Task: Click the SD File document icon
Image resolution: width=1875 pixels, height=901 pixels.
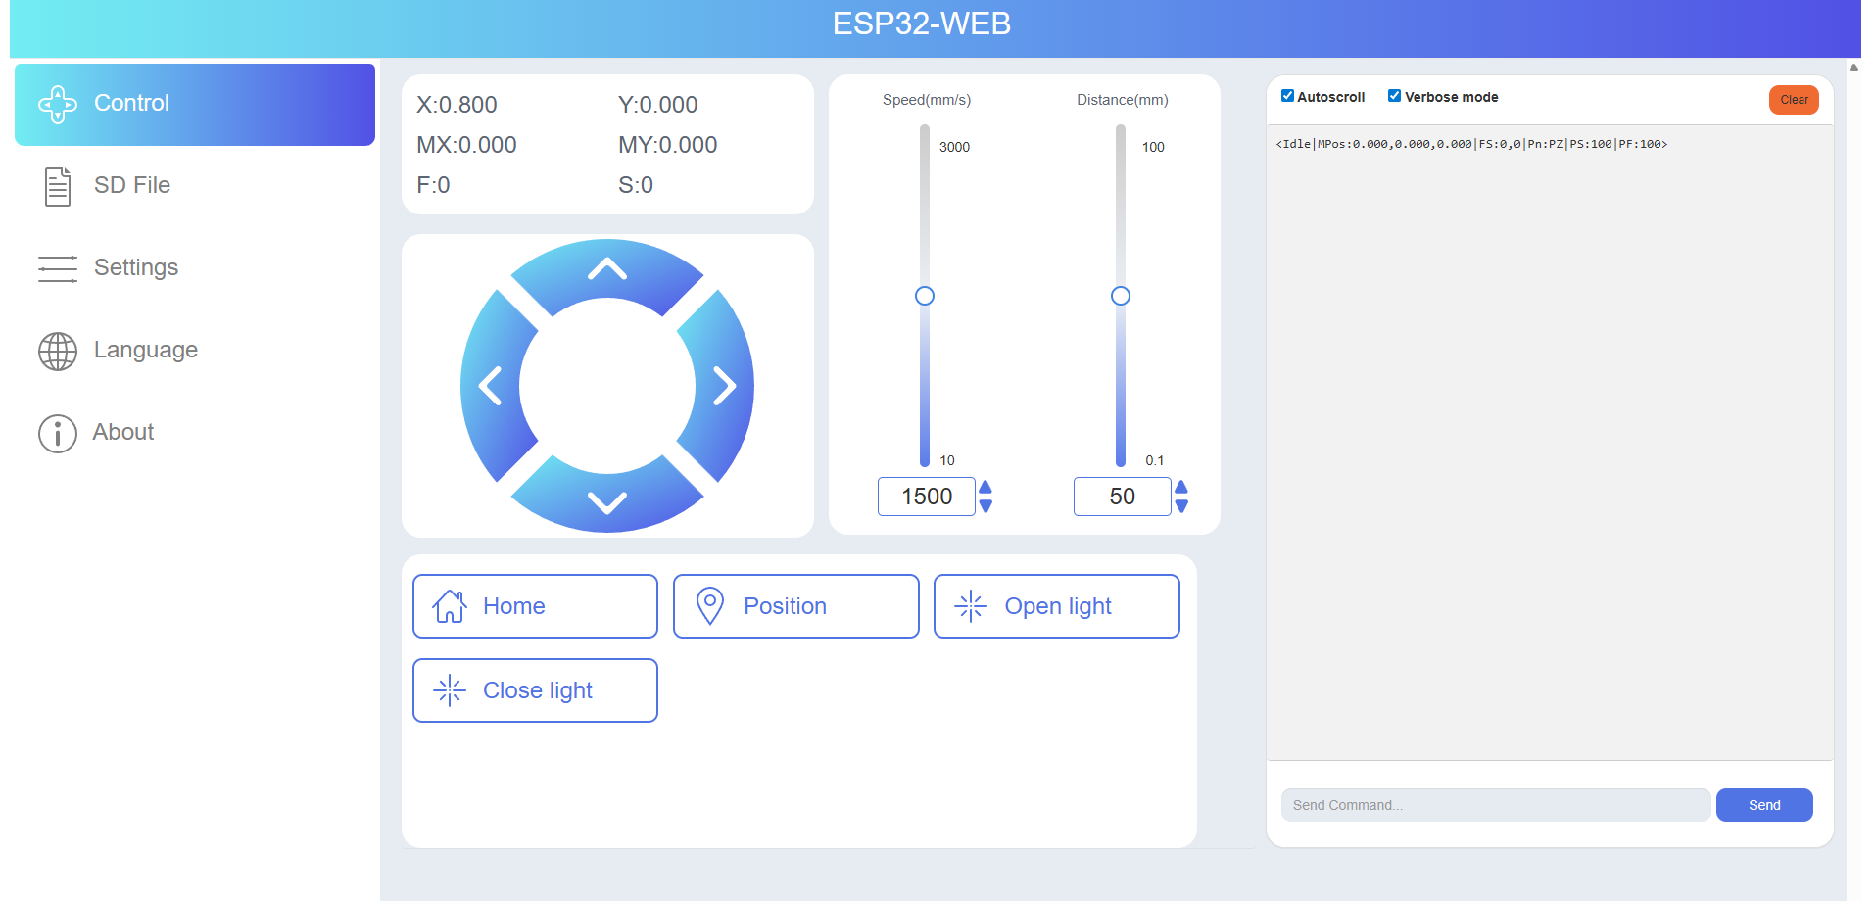Action: [x=58, y=186]
